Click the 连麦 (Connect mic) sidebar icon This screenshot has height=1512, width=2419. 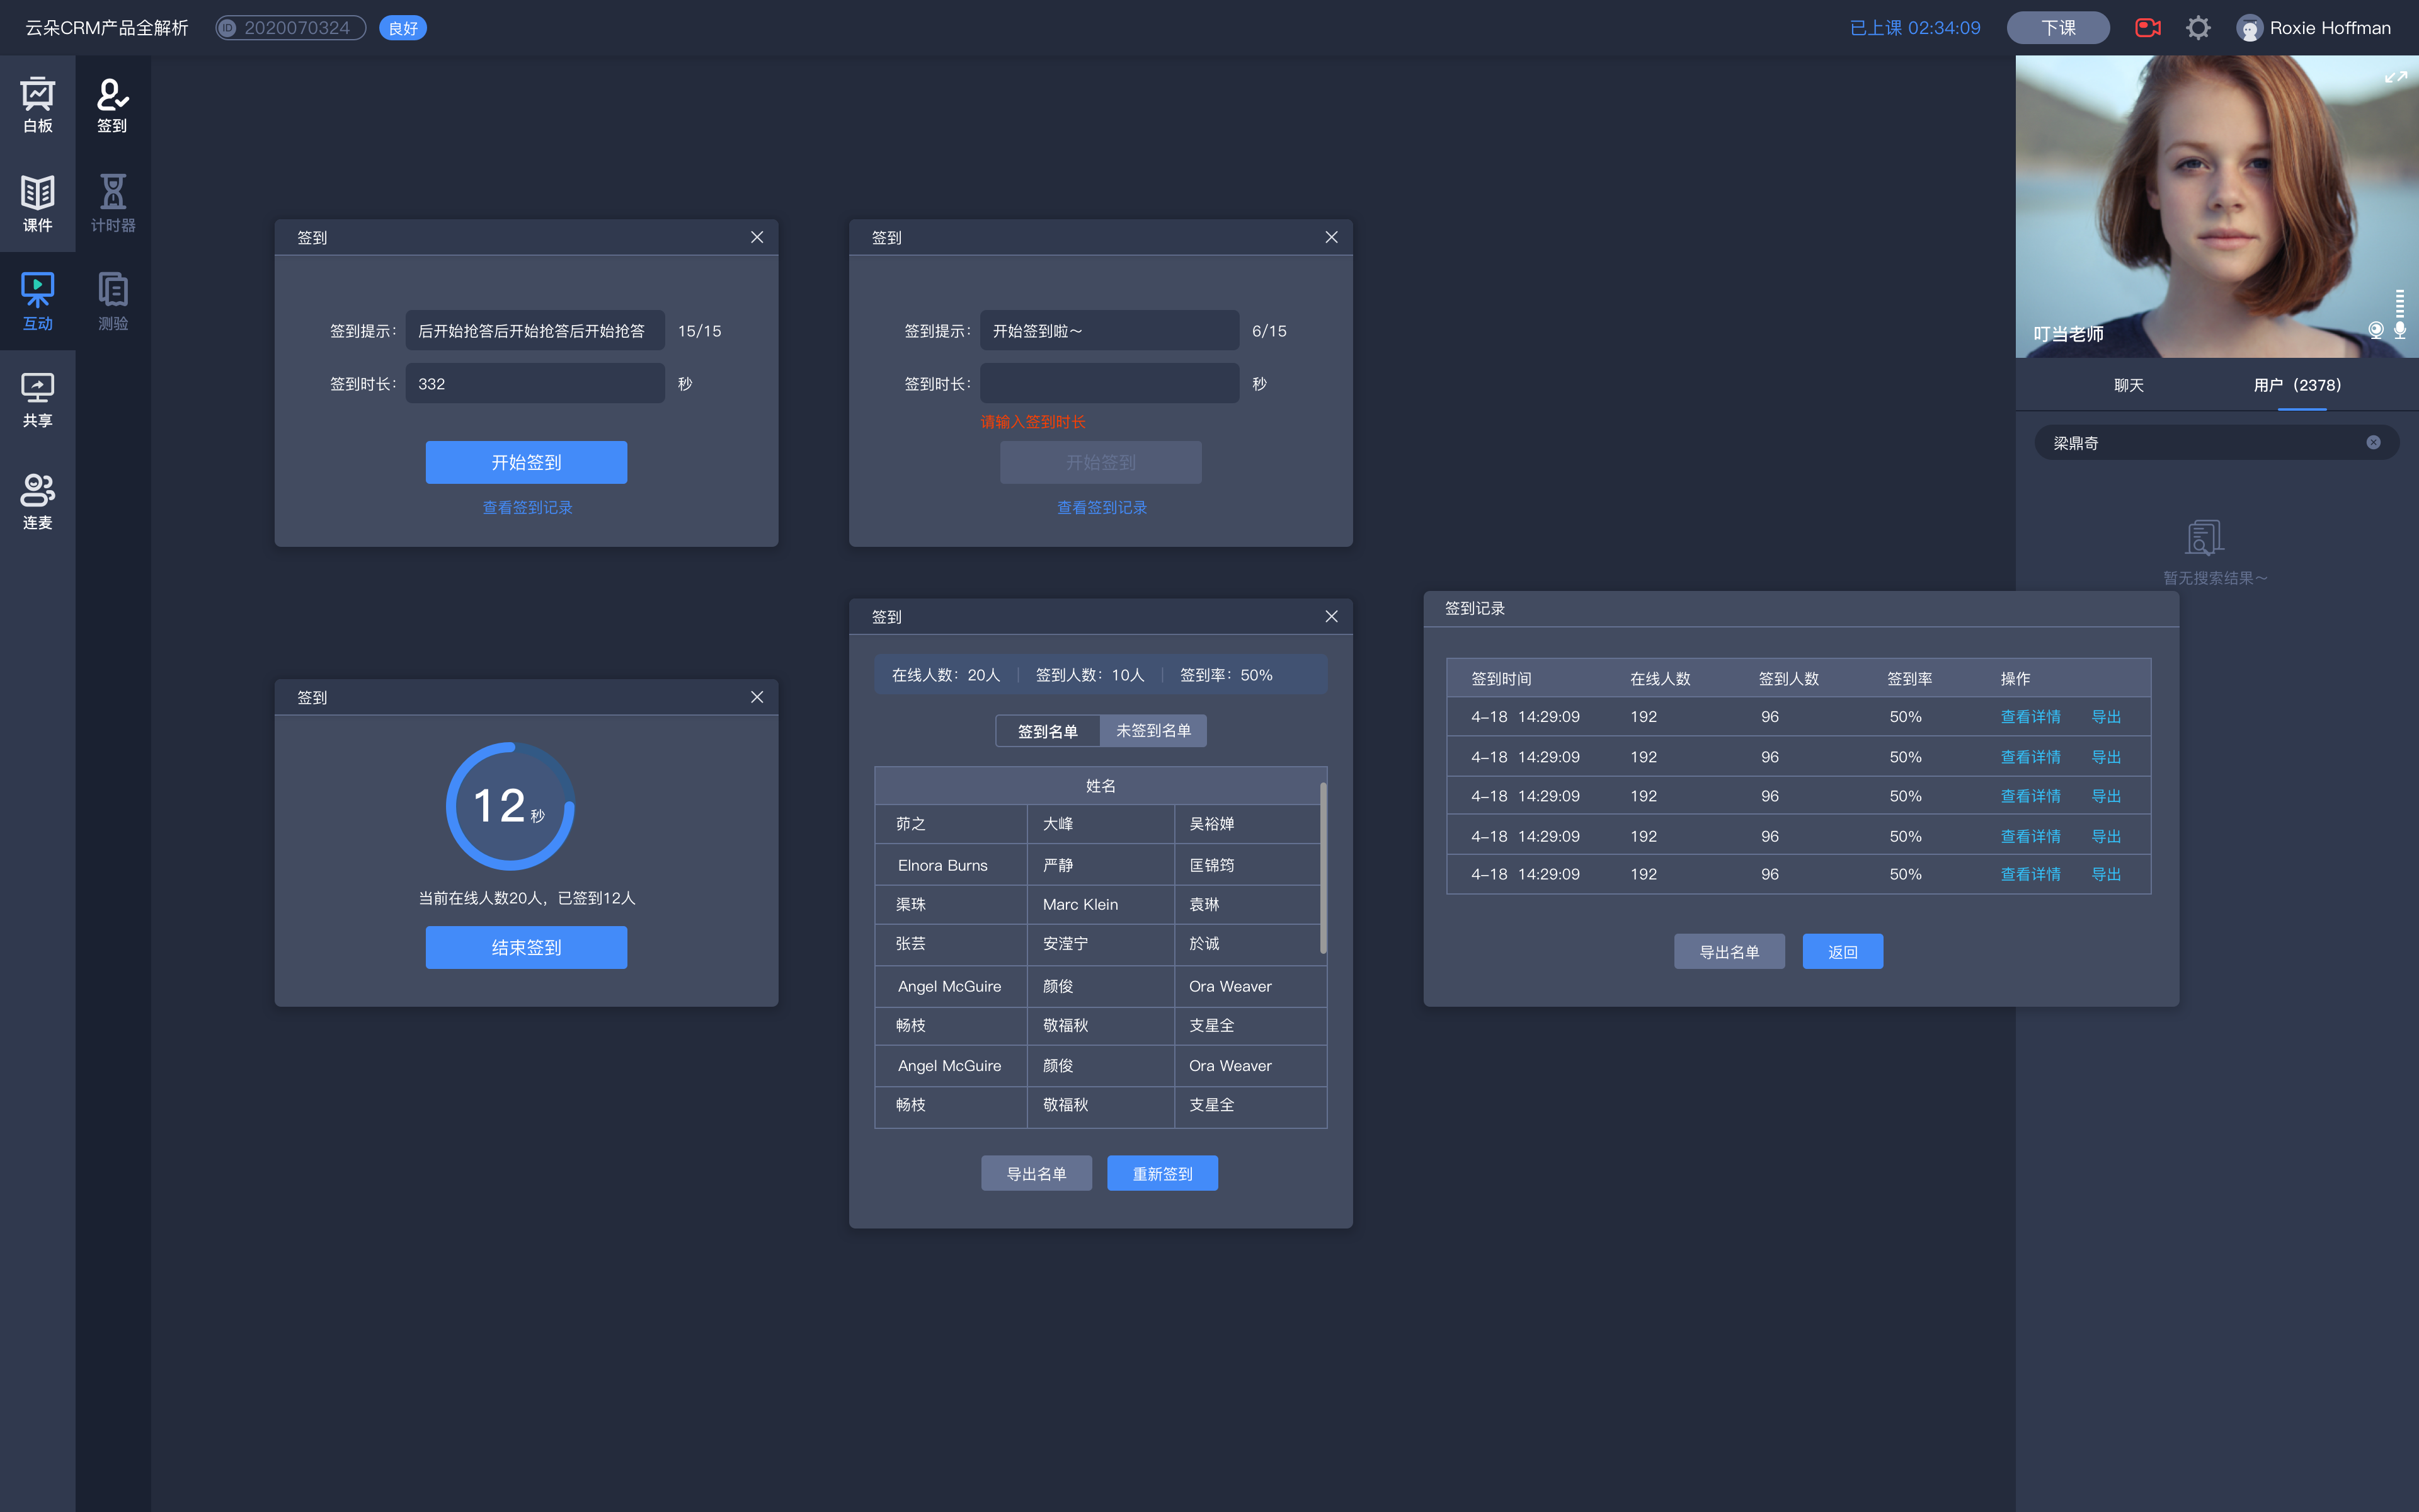pyautogui.click(x=38, y=496)
